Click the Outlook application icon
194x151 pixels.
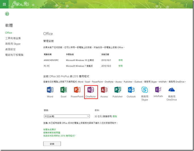pyautogui.click(x=131, y=90)
